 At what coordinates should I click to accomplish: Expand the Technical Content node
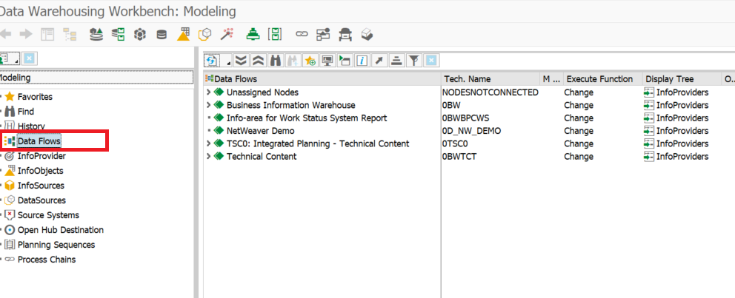tap(209, 156)
